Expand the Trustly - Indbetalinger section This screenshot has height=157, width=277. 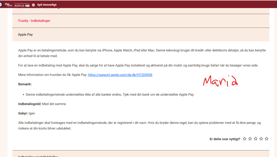34,21
